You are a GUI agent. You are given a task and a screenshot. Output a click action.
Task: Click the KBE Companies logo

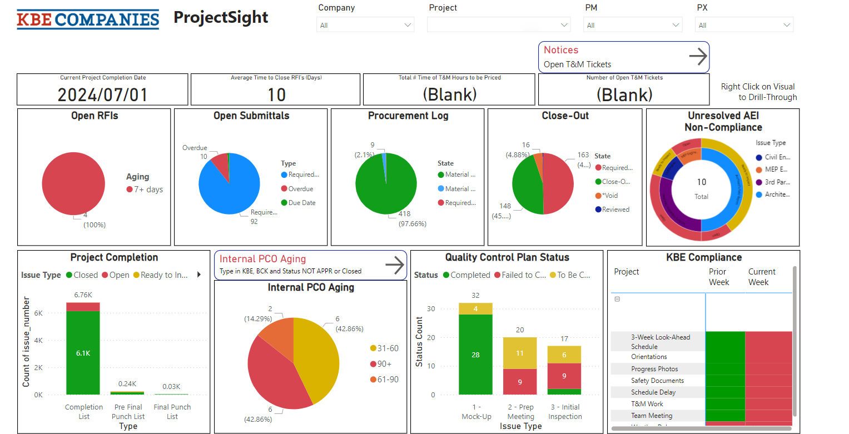tap(88, 19)
